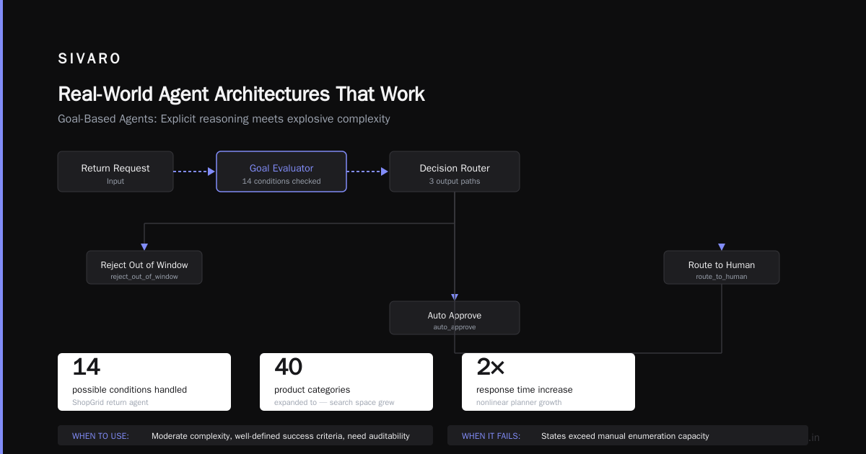
Task: Open the 40 product categories card
Action: [x=346, y=382]
